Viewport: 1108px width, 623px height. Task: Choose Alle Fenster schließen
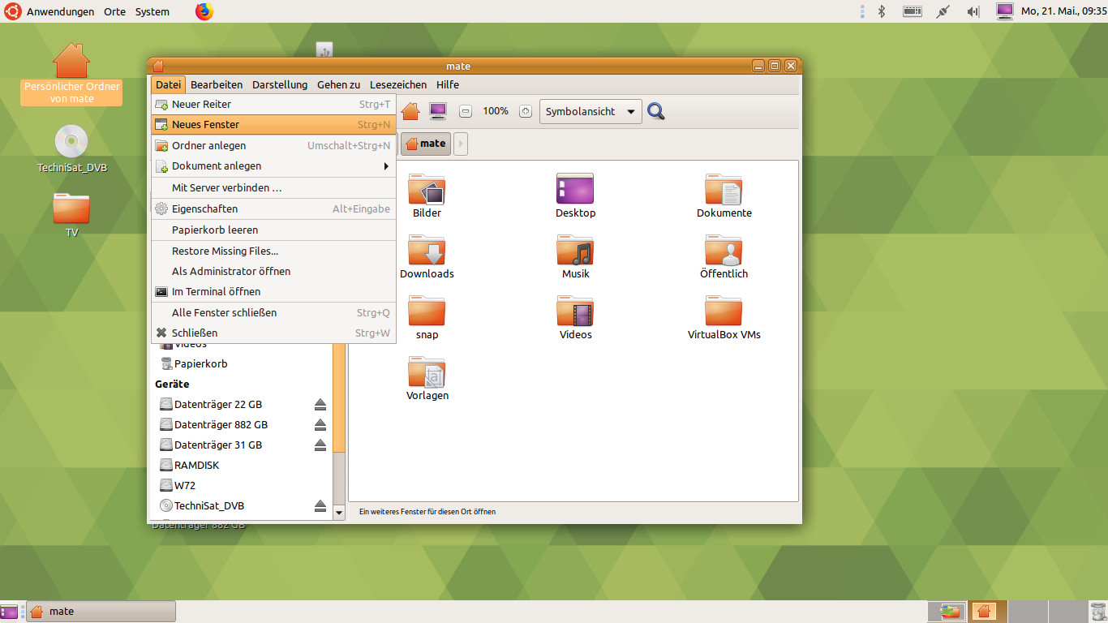pyautogui.click(x=273, y=312)
